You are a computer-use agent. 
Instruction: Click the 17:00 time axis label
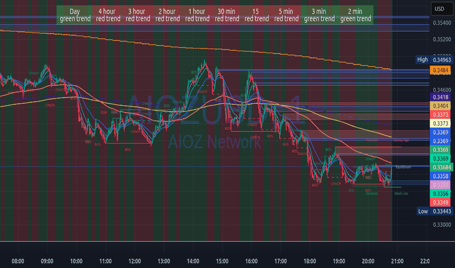coord(281,261)
